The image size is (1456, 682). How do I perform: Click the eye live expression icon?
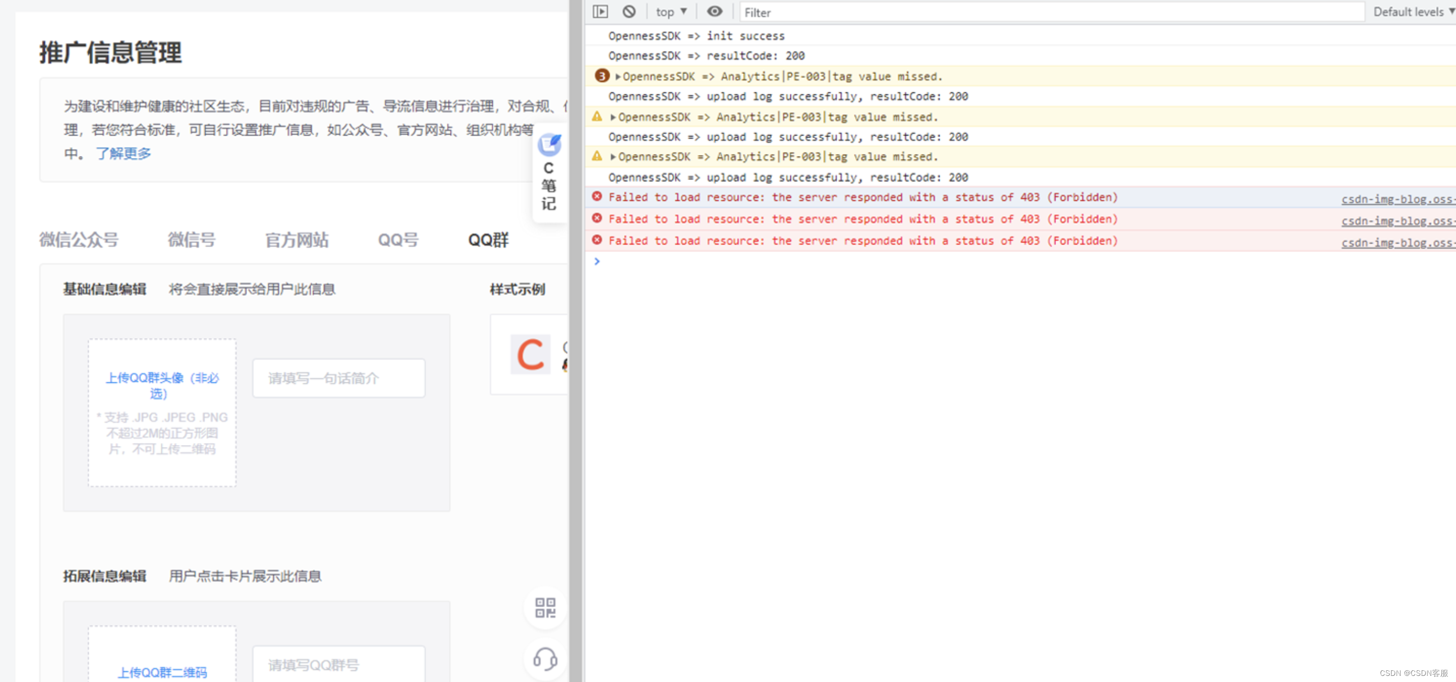point(714,12)
